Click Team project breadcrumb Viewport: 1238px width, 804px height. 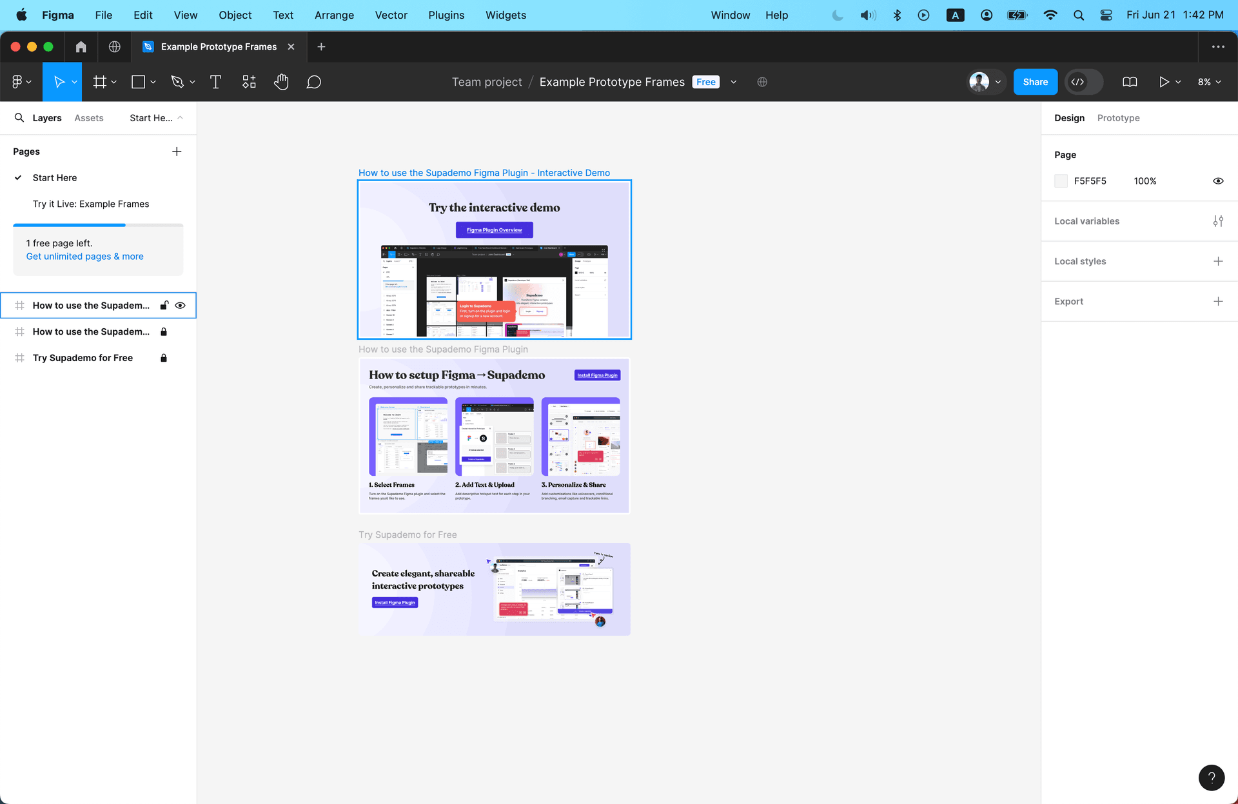487,82
